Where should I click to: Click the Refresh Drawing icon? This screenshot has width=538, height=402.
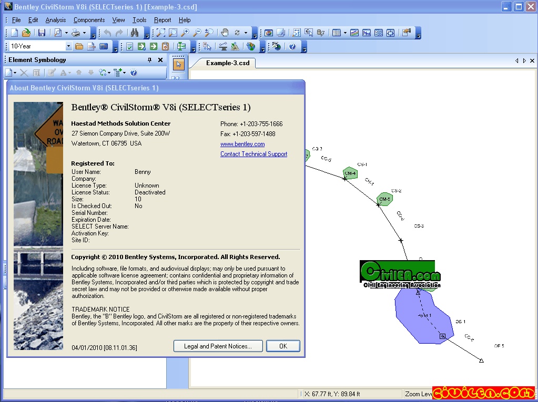click(x=237, y=33)
